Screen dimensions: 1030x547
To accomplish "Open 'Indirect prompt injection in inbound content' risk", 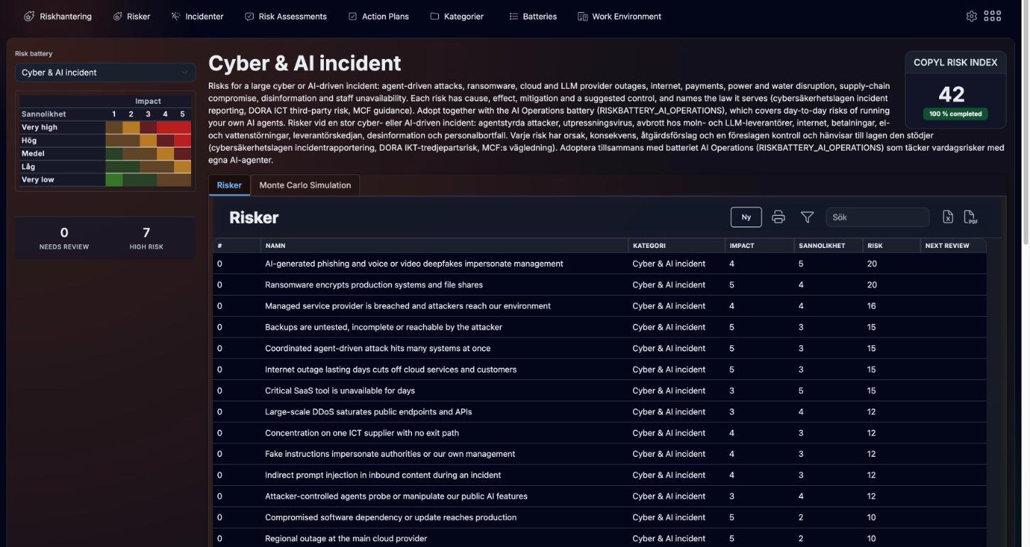I will coord(600,475).
